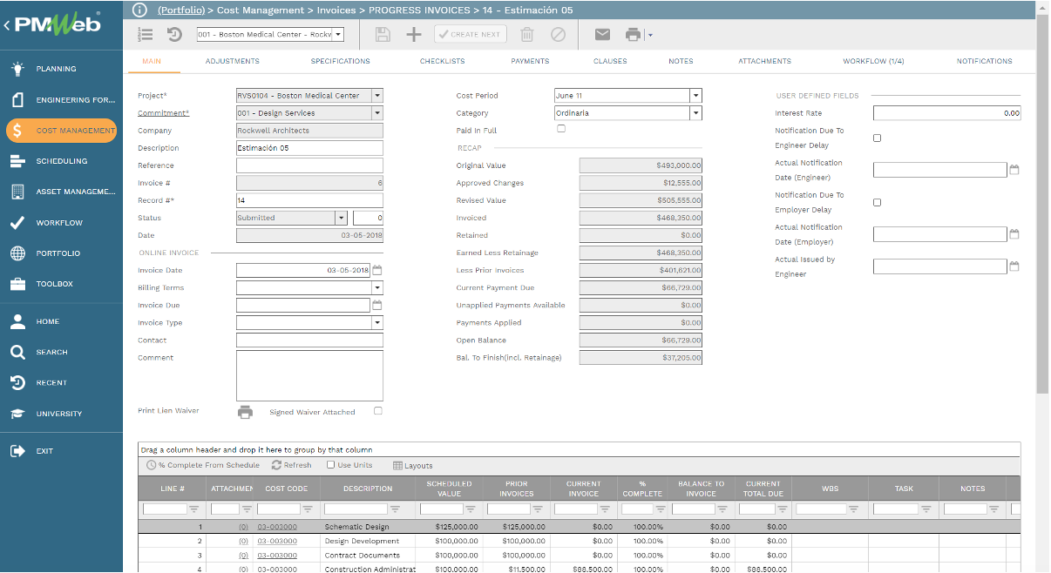The width and height of the screenshot is (1051, 573).
Task: Open the Status dropdown showing Submitted
Action: (x=343, y=217)
